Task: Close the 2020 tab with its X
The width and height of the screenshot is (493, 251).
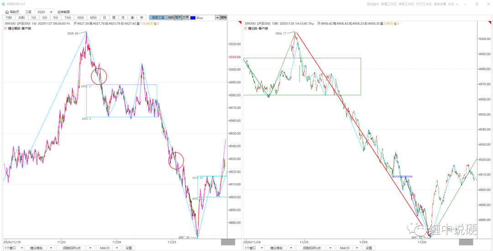Action: click(51, 11)
